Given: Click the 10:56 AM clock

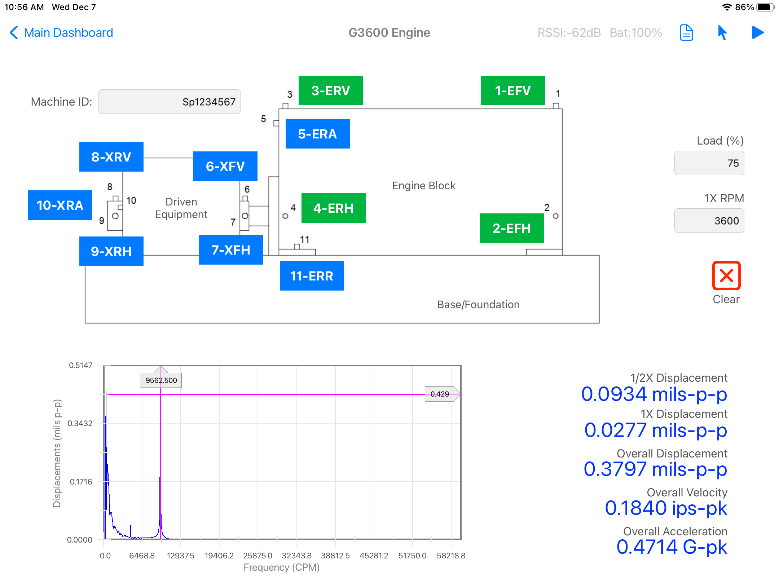Looking at the screenshot, I should coord(24,7).
